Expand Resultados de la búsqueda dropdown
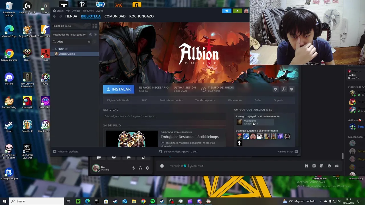Screen dimensions: 365x205 (x=69, y=34)
